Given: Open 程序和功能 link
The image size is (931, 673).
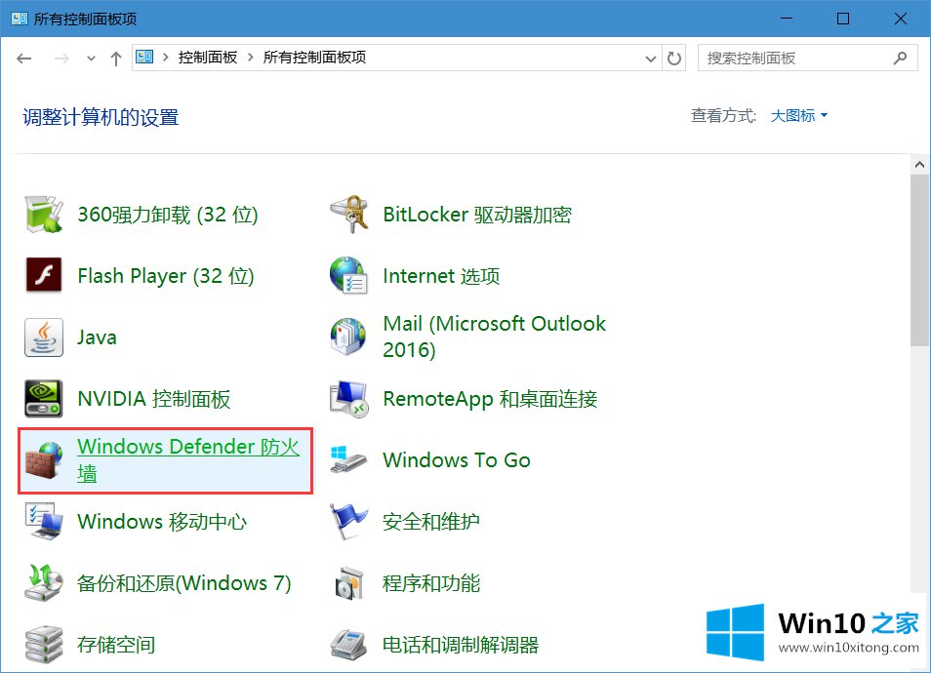Looking at the screenshot, I should click(431, 583).
